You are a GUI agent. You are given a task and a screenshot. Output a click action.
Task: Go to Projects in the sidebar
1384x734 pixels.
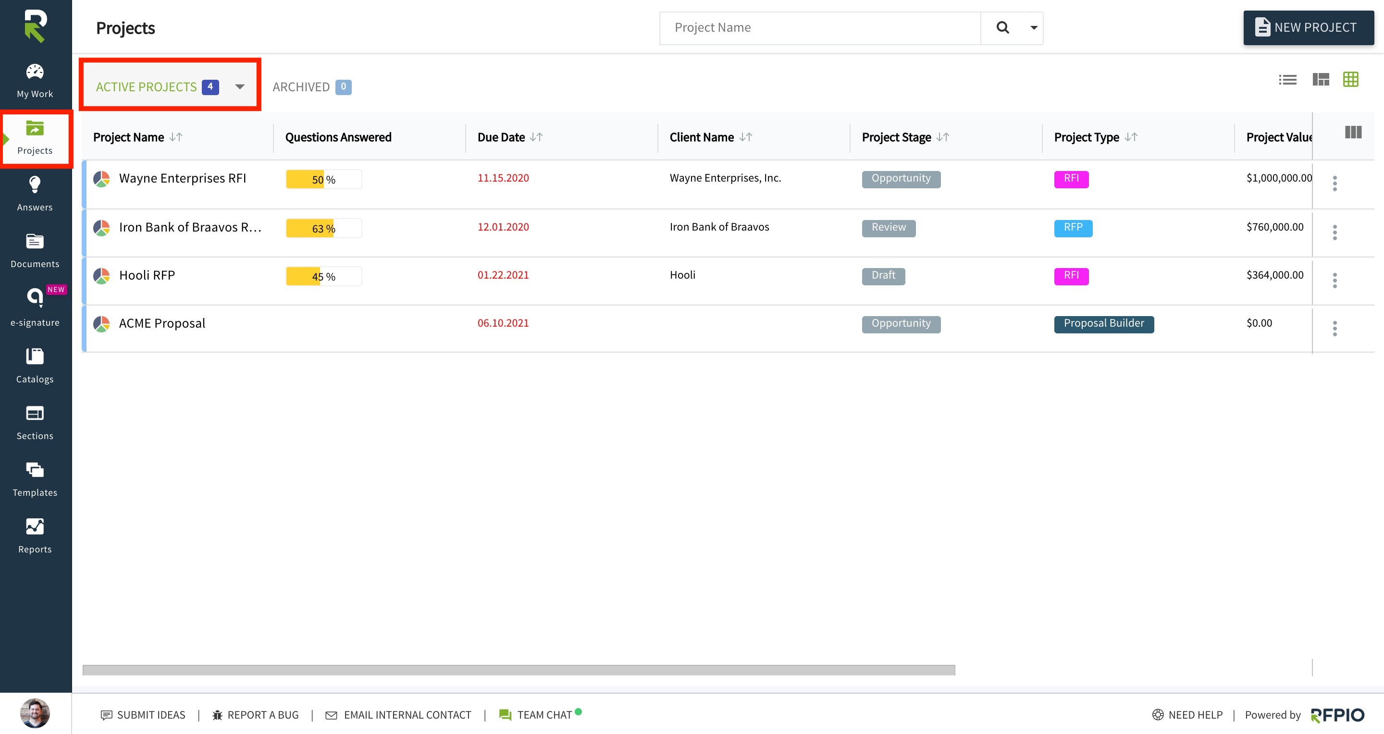click(x=35, y=138)
